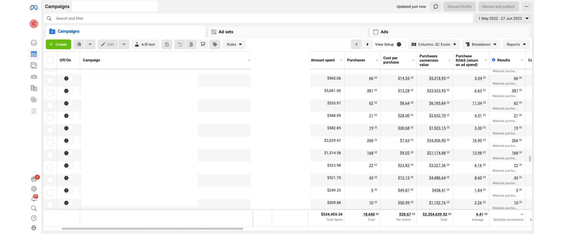Click the Meta logo icon
This screenshot has height=234, width=561.
(34, 8)
